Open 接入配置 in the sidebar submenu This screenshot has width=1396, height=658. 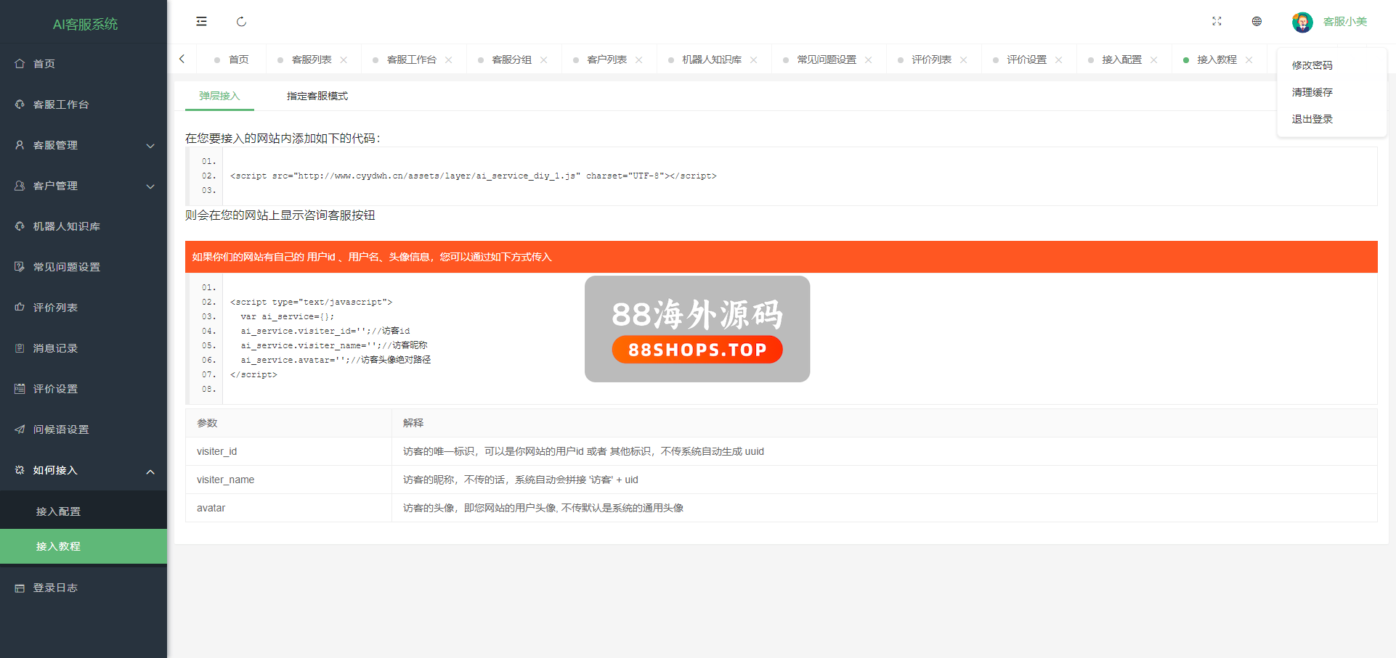tap(58, 511)
